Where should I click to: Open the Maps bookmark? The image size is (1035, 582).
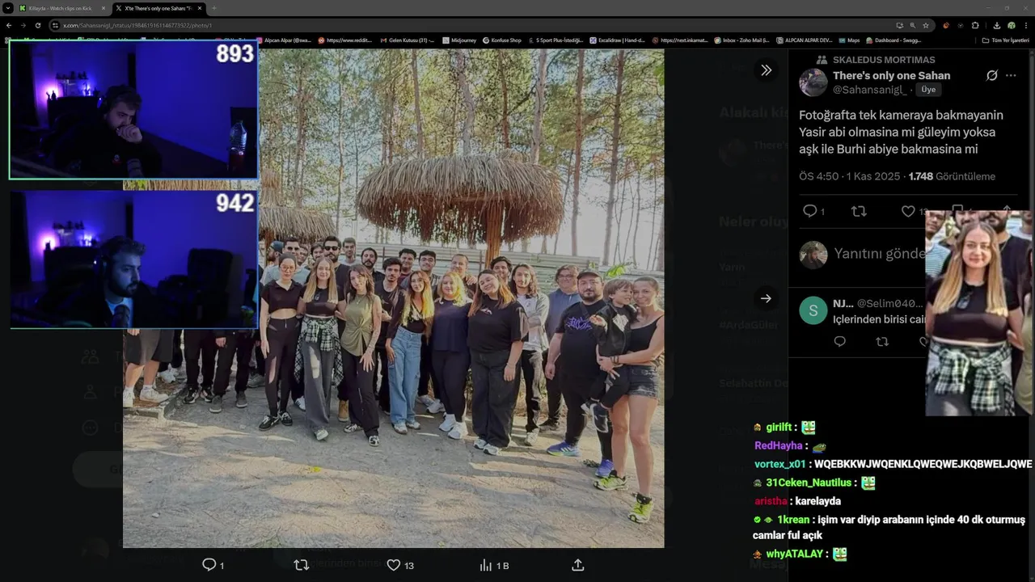[x=849, y=40]
